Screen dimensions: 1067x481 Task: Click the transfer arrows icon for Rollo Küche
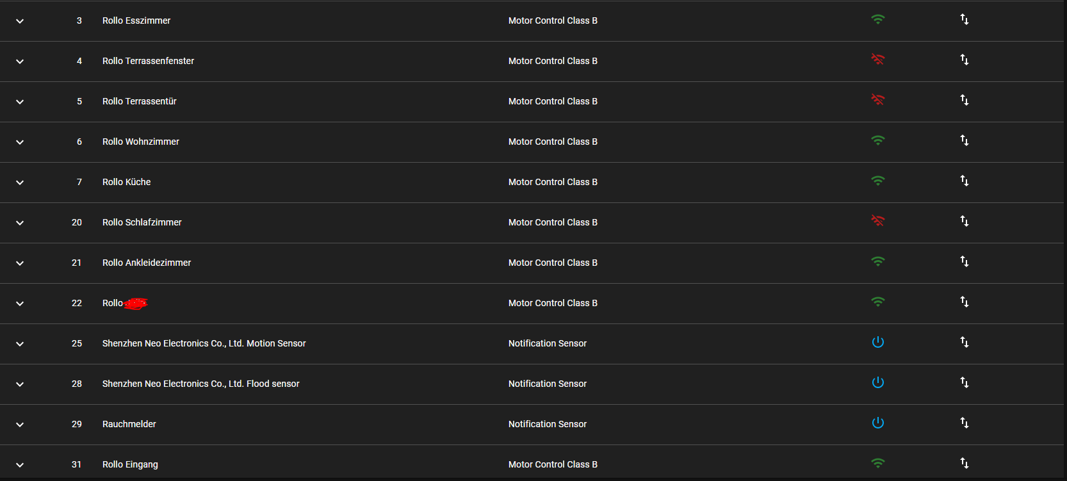tap(964, 181)
